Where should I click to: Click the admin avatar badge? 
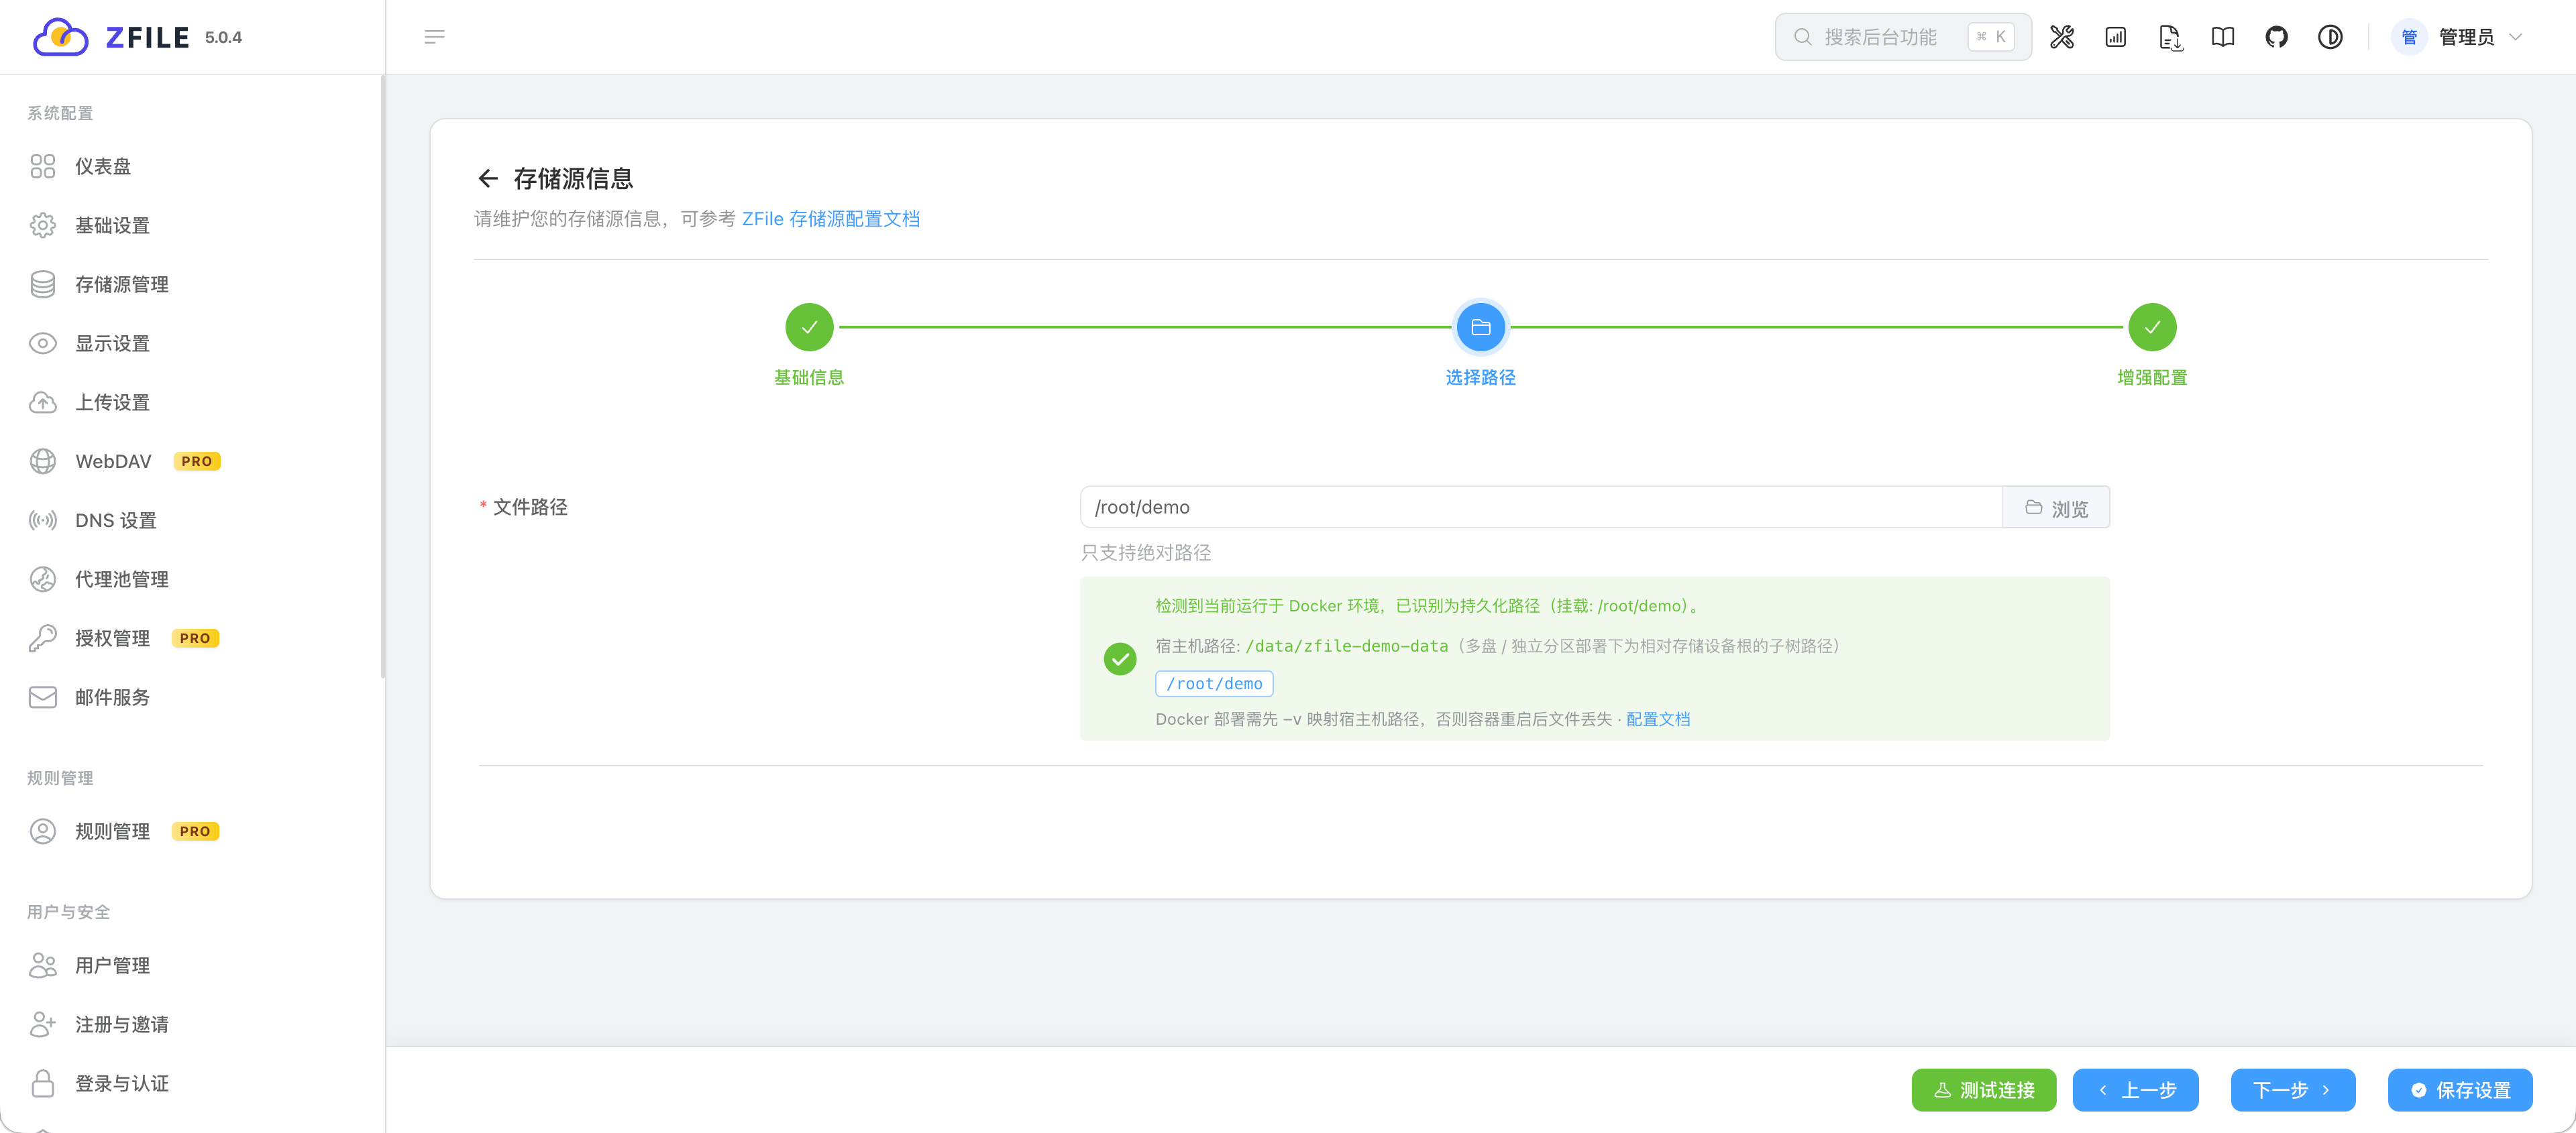[x=2409, y=37]
